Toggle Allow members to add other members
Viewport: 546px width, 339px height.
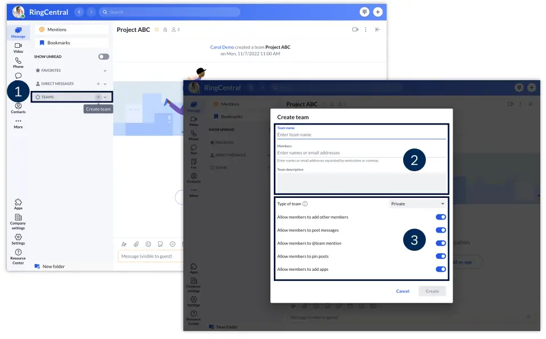tap(441, 217)
